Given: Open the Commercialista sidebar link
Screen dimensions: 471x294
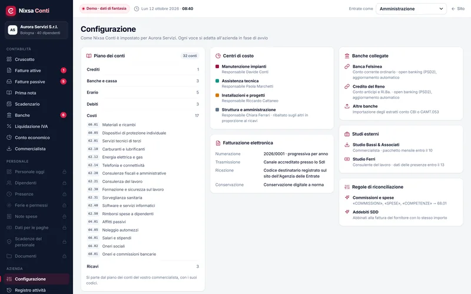Looking at the screenshot, I should point(37,149).
